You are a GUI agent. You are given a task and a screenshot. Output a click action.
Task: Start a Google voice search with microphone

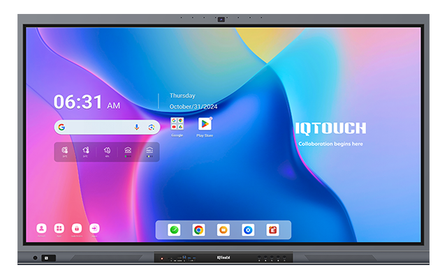pos(137,127)
